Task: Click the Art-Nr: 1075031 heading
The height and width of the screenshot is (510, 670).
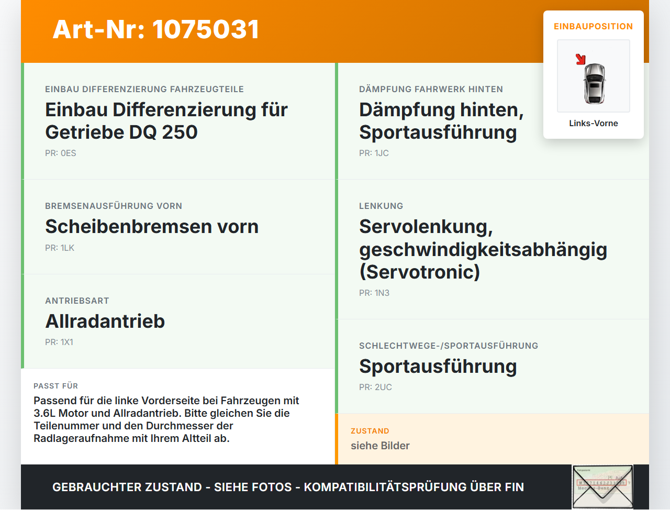Action: (x=156, y=29)
